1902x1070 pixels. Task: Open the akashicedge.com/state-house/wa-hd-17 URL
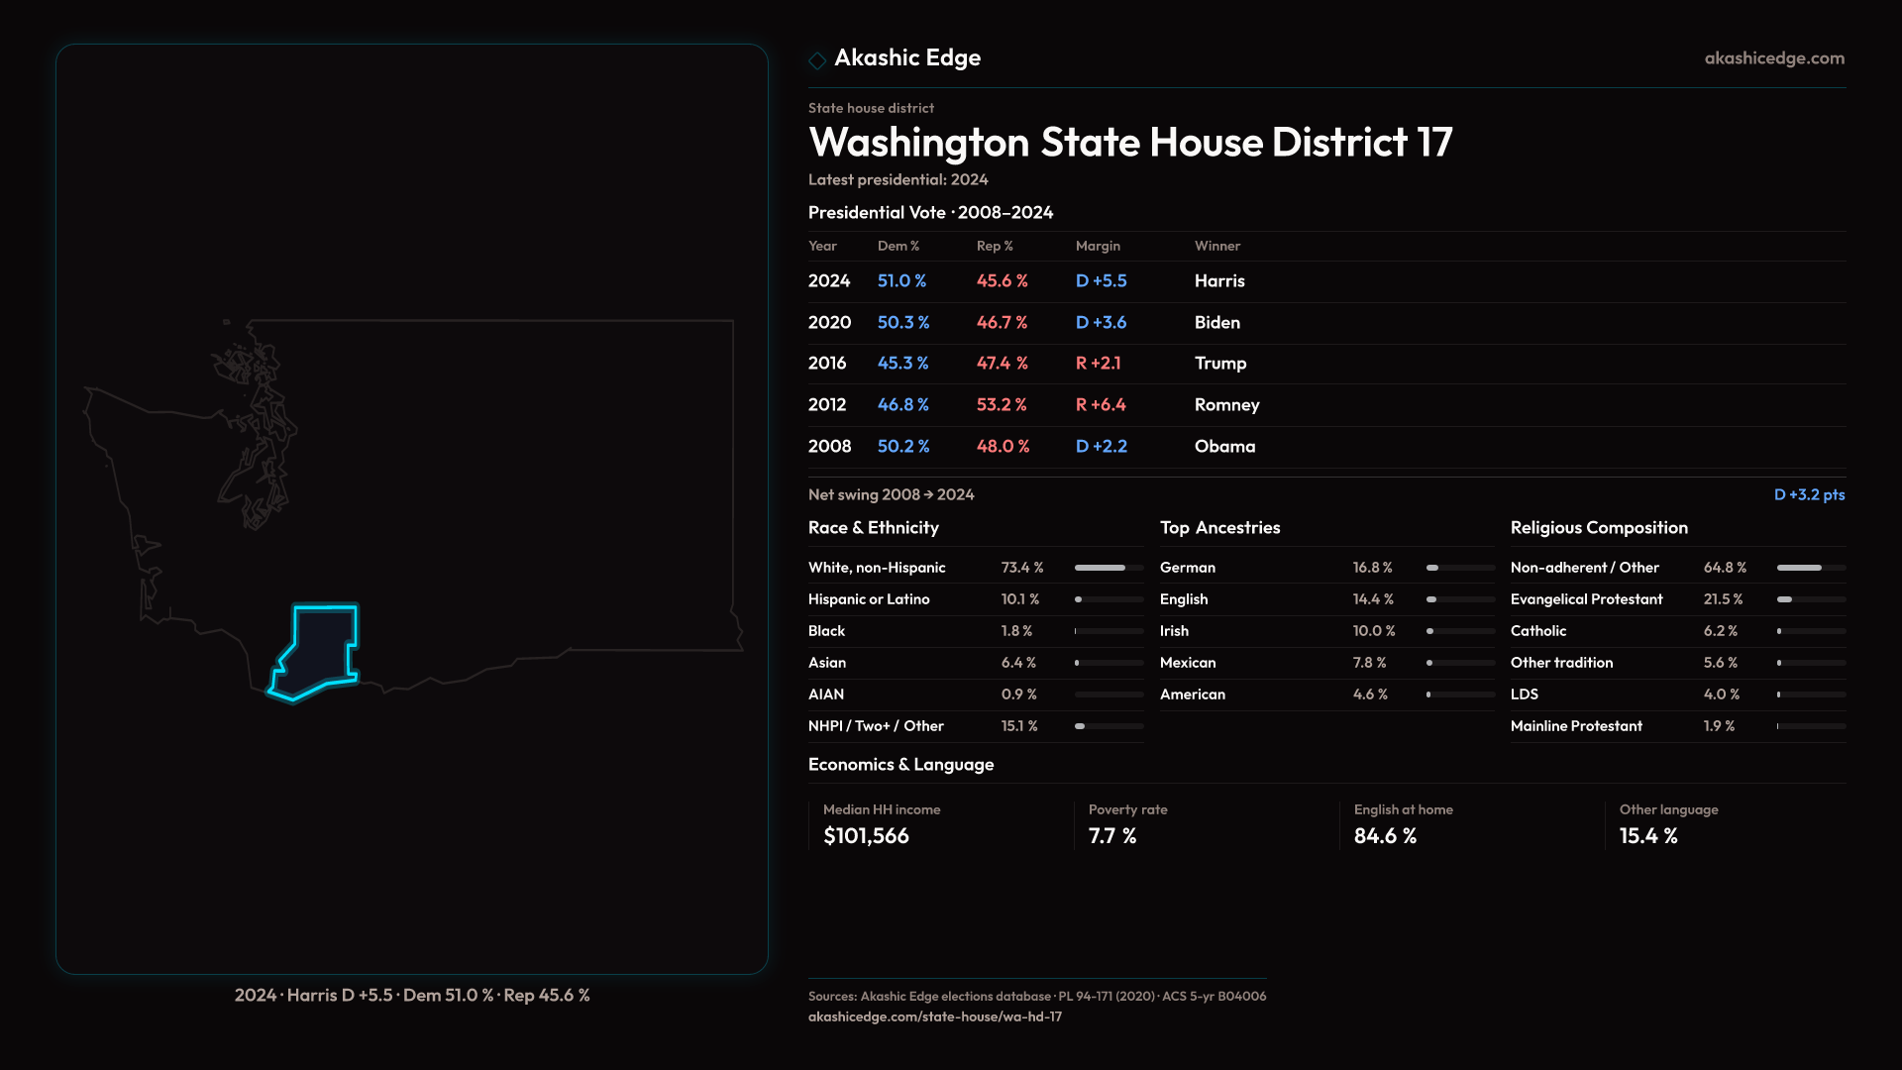(934, 1016)
